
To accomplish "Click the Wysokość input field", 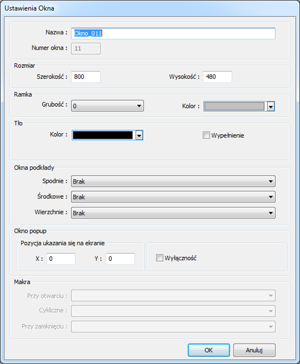I will pos(217,77).
